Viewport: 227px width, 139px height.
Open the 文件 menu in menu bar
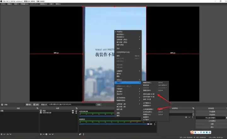tap(3, 4)
